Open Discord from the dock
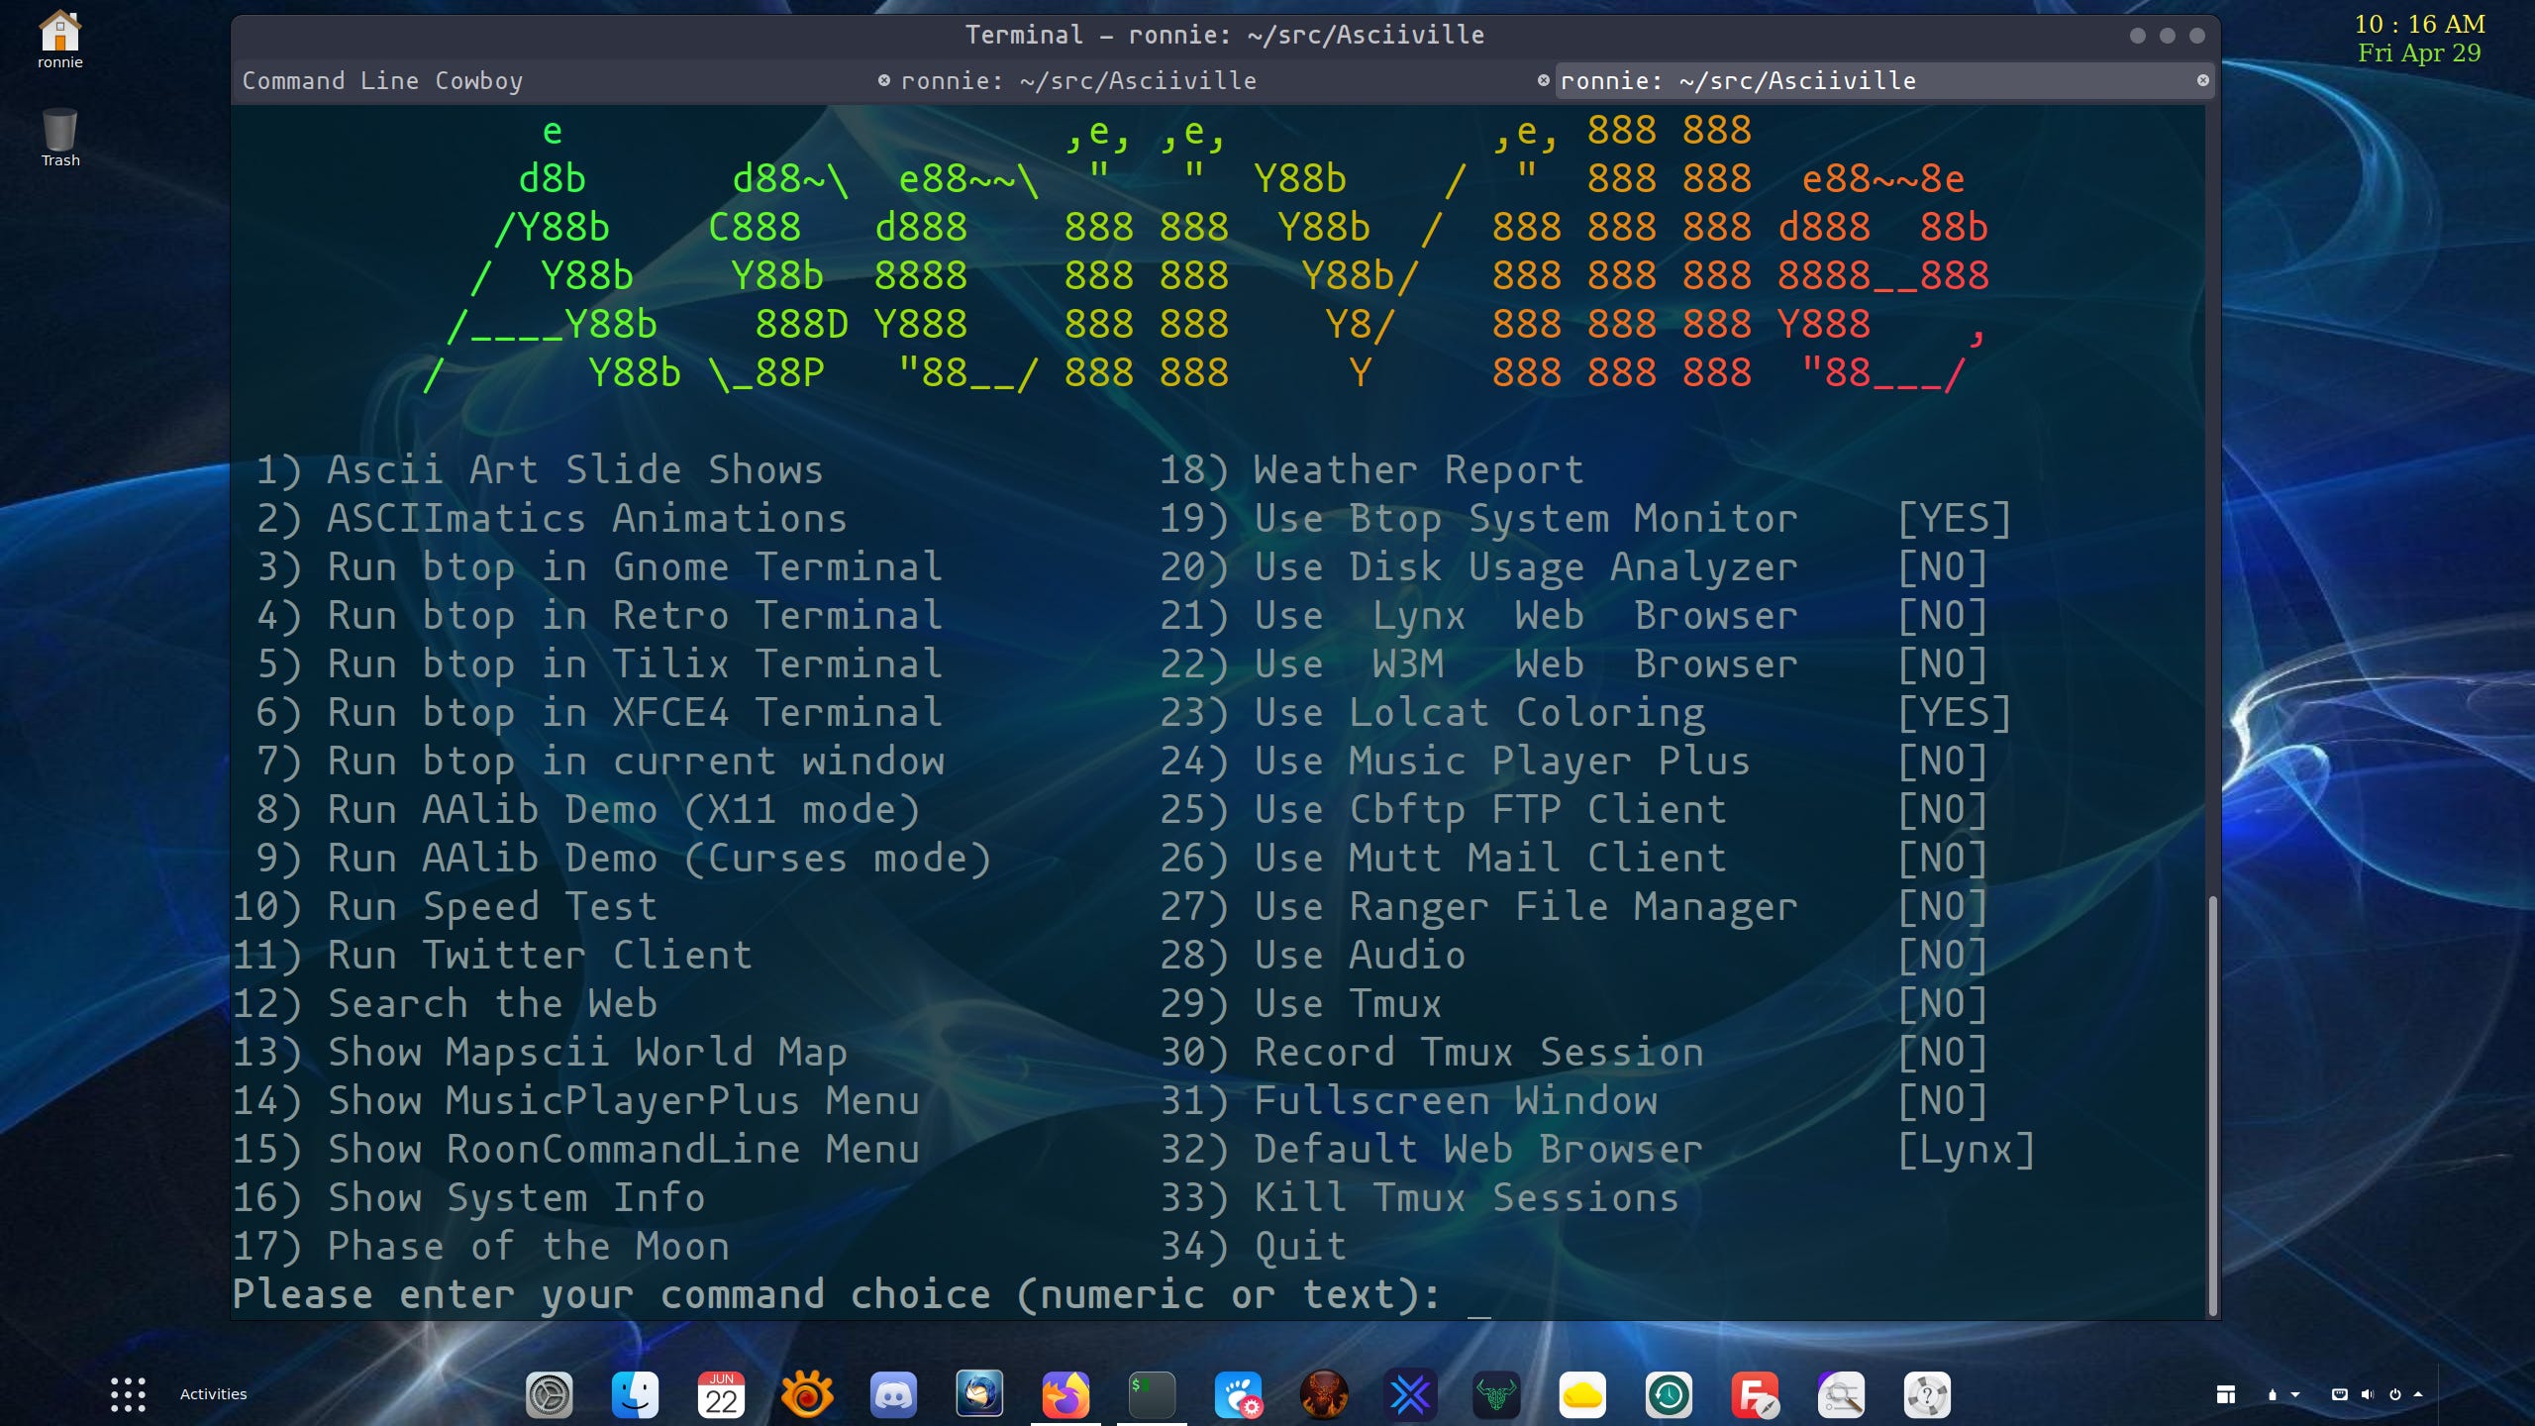The image size is (2535, 1426). click(893, 1393)
